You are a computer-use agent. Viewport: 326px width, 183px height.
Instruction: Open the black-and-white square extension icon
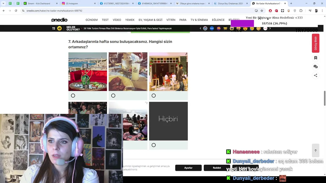tap(282, 11)
